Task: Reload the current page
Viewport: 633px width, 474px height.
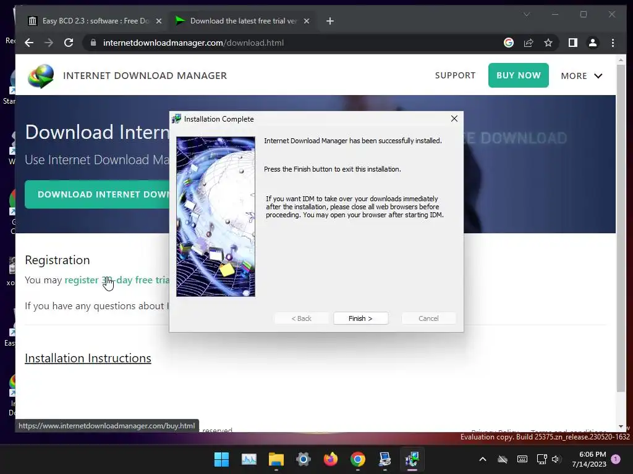Action: click(x=69, y=43)
